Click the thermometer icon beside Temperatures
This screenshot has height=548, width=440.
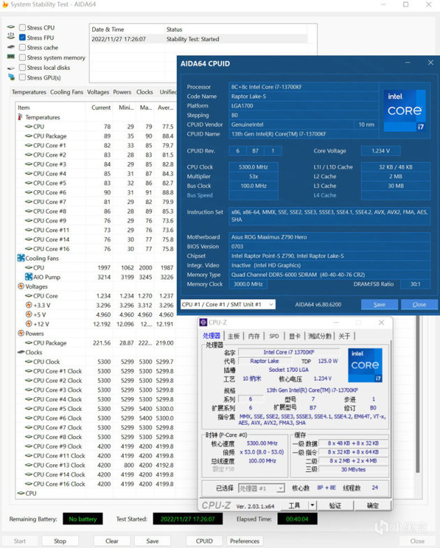20,117
